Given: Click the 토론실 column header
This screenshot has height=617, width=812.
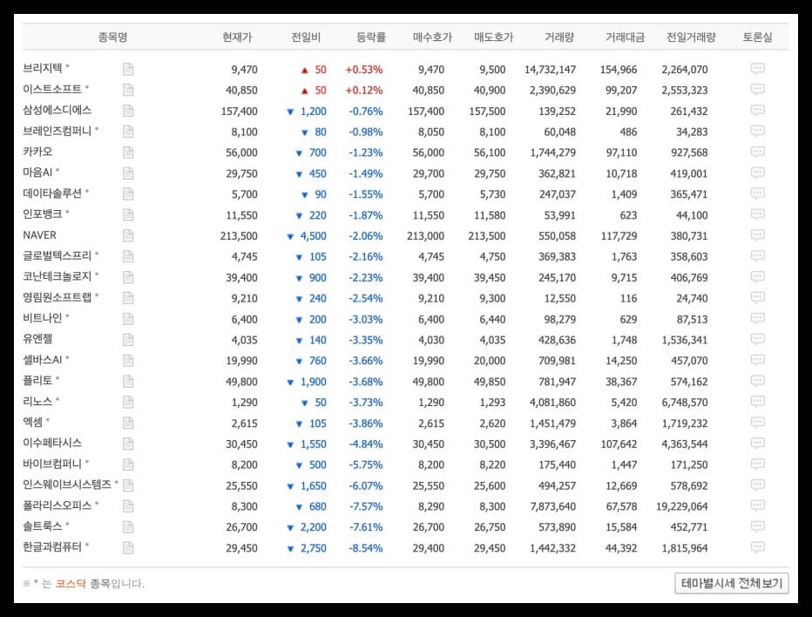Looking at the screenshot, I should (757, 37).
